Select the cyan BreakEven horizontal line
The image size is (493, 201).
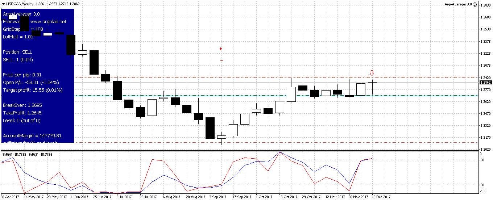[x=275, y=96]
